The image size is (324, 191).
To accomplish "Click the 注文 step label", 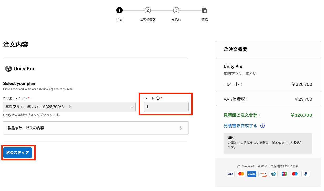I will [x=119, y=20].
